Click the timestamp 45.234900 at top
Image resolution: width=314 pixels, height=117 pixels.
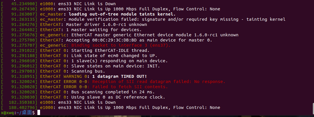coord(24,4)
